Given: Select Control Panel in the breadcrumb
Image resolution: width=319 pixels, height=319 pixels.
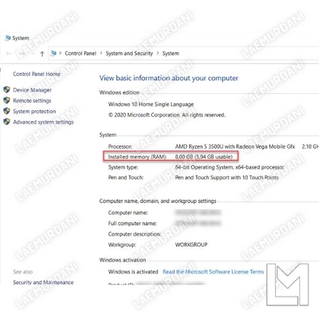Looking at the screenshot, I should [80, 54].
